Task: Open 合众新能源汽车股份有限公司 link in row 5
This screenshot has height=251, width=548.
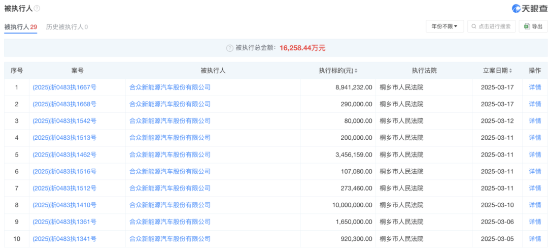Action: click(x=170, y=154)
